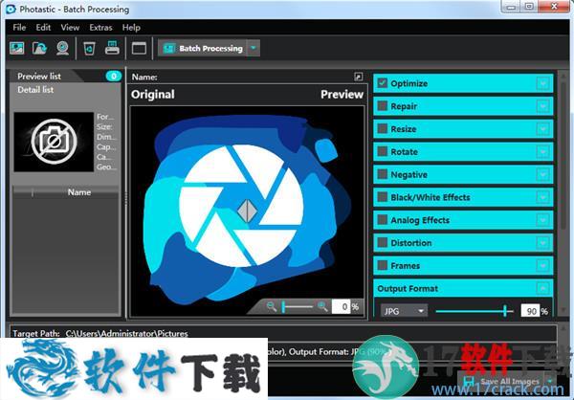
Task: Expand the Negative section arrow
Action: coord(542,174)
